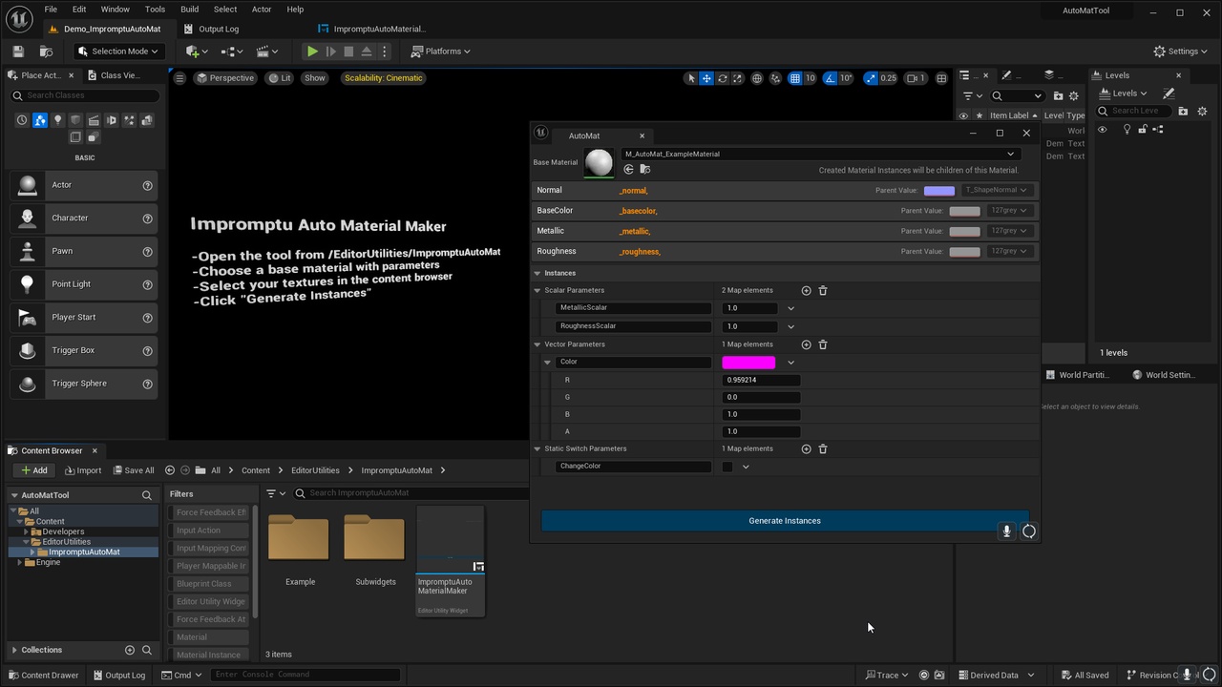Image resolution: width=1222 pixels, height=687 pixels.
Task: Click the Generate Instances button
Action: 785,521
